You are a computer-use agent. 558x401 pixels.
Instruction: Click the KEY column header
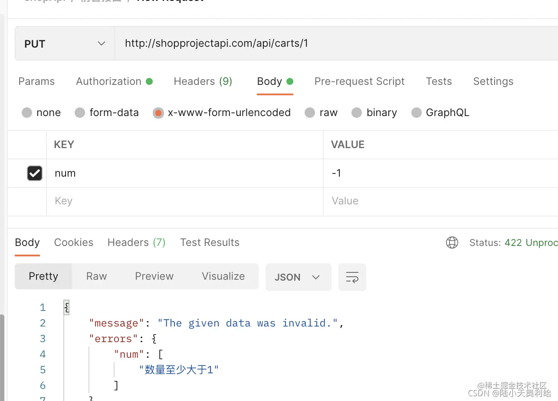coord(64,145)
